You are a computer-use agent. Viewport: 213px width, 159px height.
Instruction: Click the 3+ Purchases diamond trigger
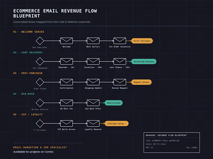(40, 123)
